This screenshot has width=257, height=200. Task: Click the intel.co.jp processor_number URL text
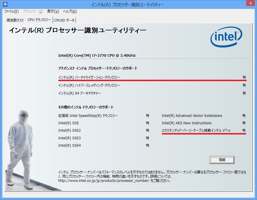coord(104,181)
